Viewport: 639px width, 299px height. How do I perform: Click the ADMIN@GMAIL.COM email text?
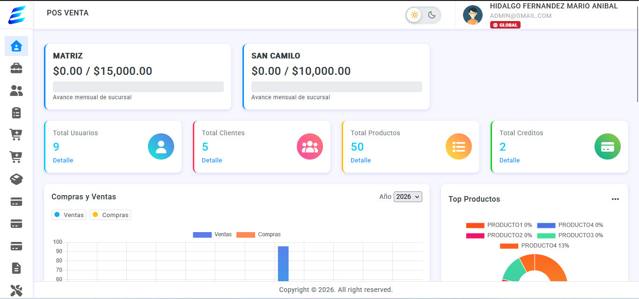coord(521,16)
